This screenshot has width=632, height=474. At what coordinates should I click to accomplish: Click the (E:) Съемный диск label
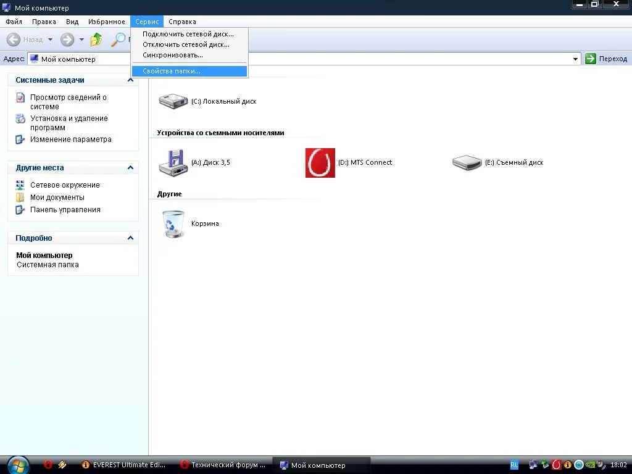(514, 162)
